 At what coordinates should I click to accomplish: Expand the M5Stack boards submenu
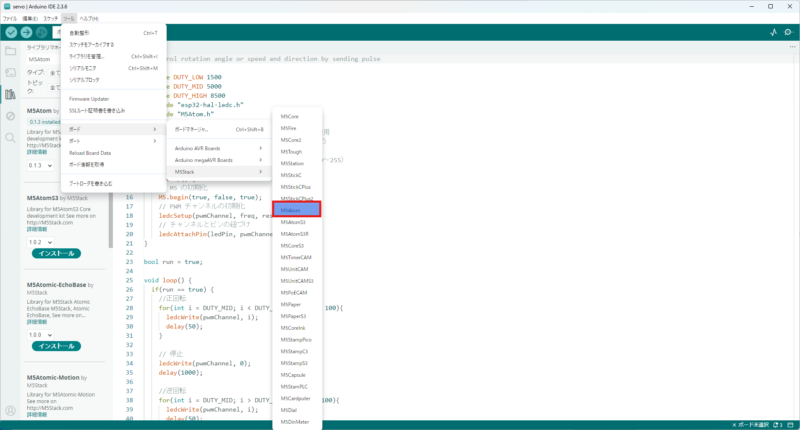pyautogui.click(x=218, y=172)
